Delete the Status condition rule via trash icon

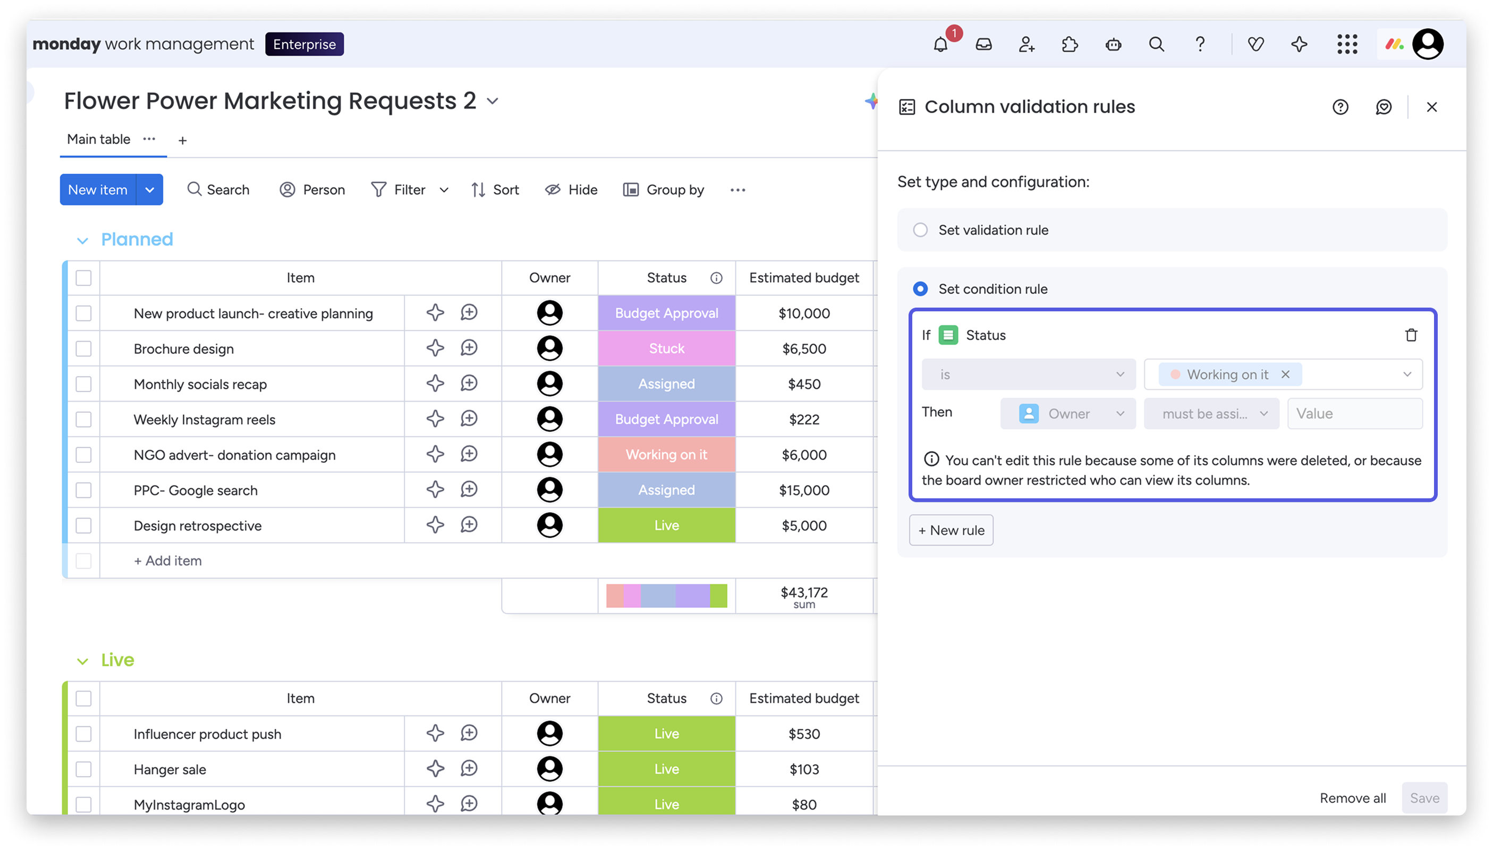pyautogui.click(x=1411, y=335)
